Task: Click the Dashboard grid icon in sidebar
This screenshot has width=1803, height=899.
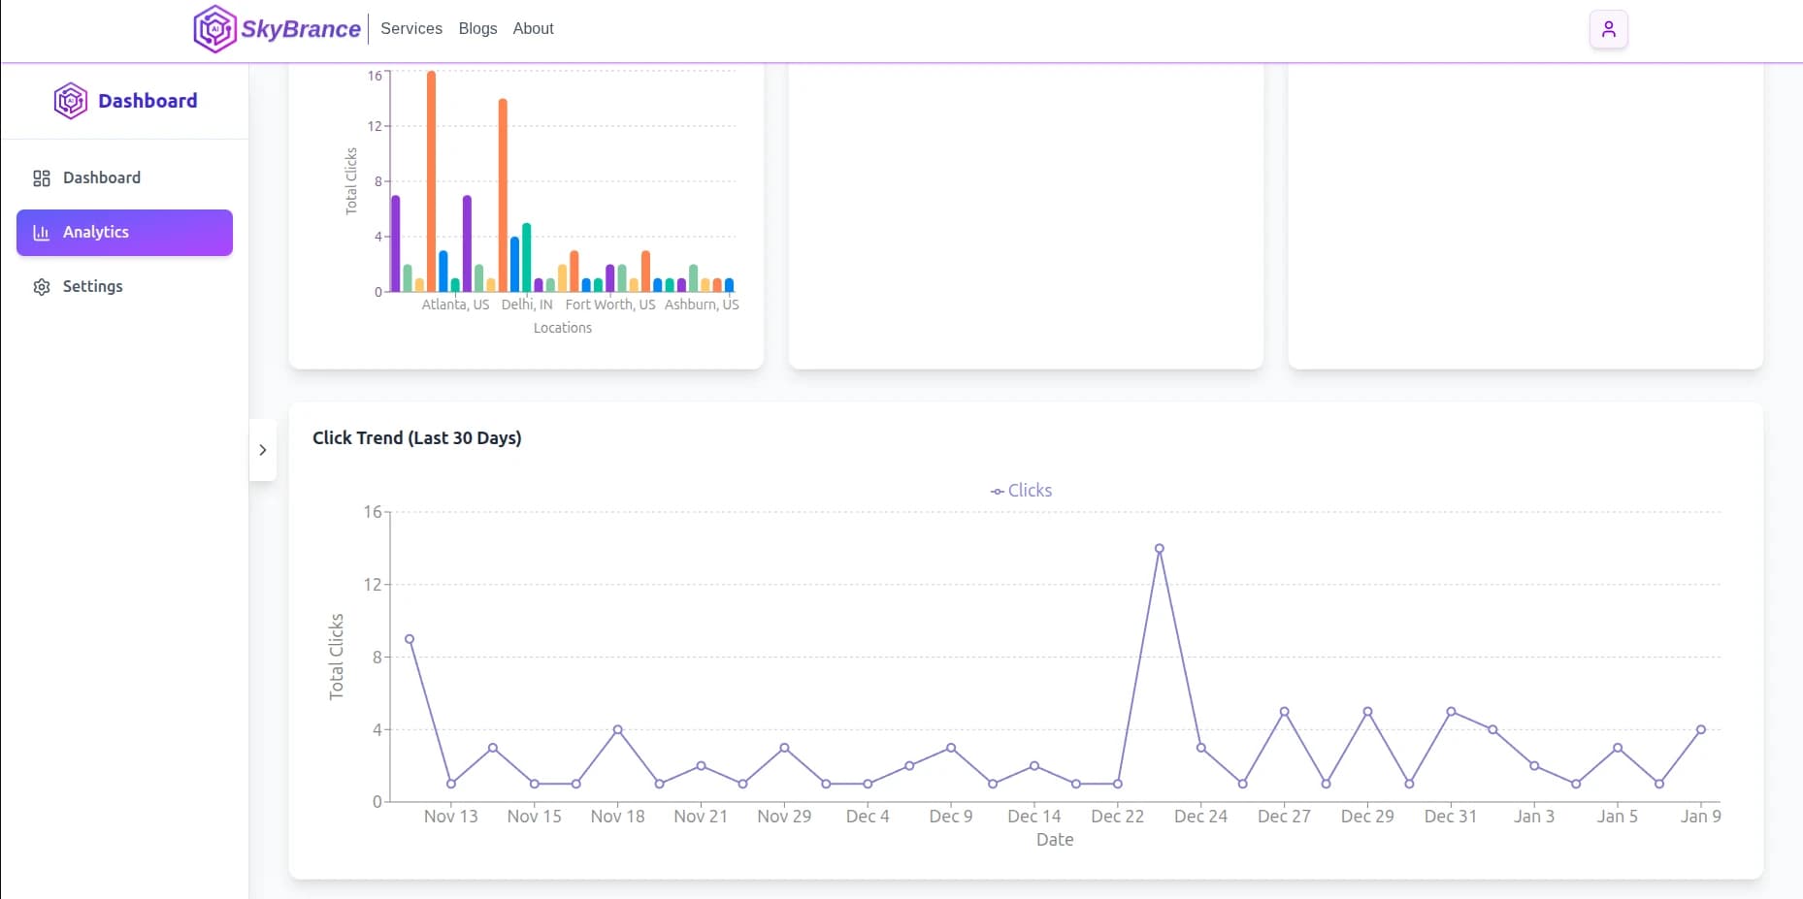Action: [42, 178]
